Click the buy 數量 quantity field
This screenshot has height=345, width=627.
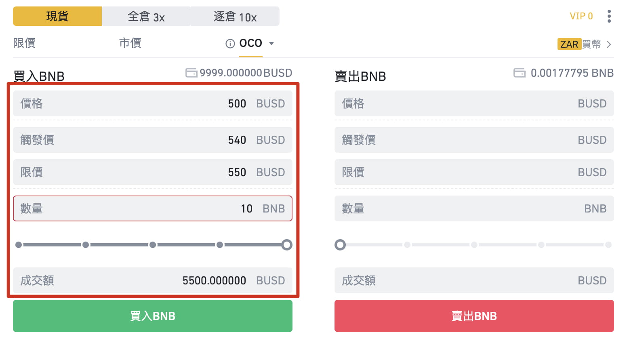153,208
